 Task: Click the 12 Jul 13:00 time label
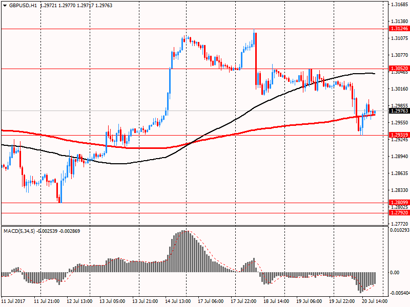(79, 301)
